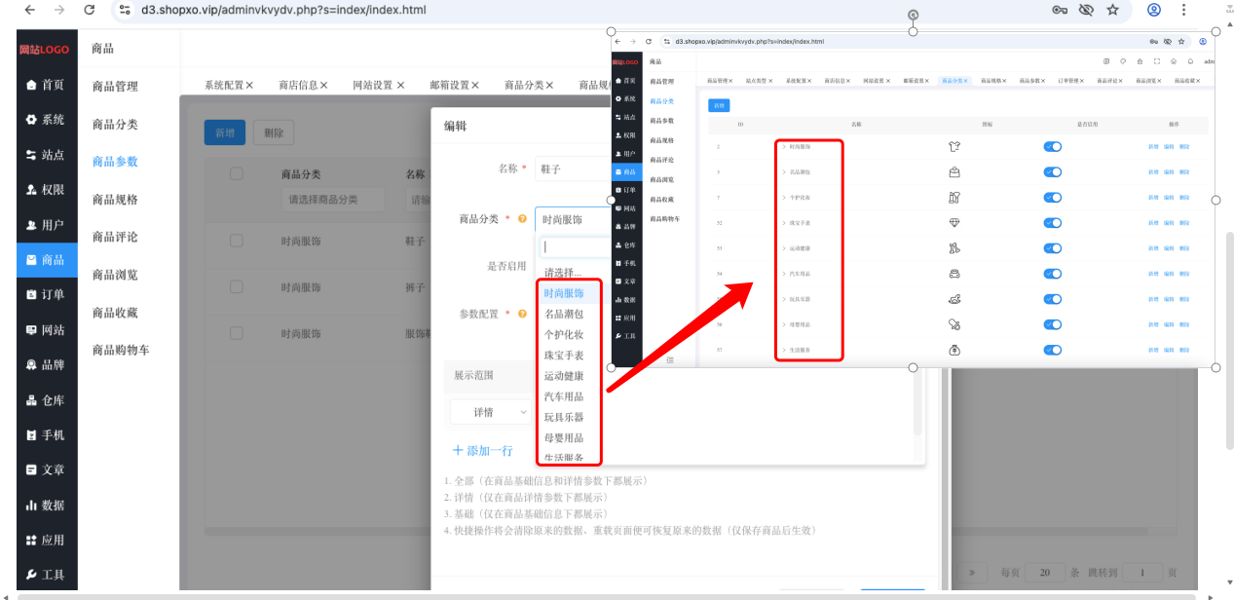The height and width of the screenshot is (600, 1234).
Task: Click the horizontal scrollbar at the page bottom
Action: pyautogui.click(x=607, y=595)
